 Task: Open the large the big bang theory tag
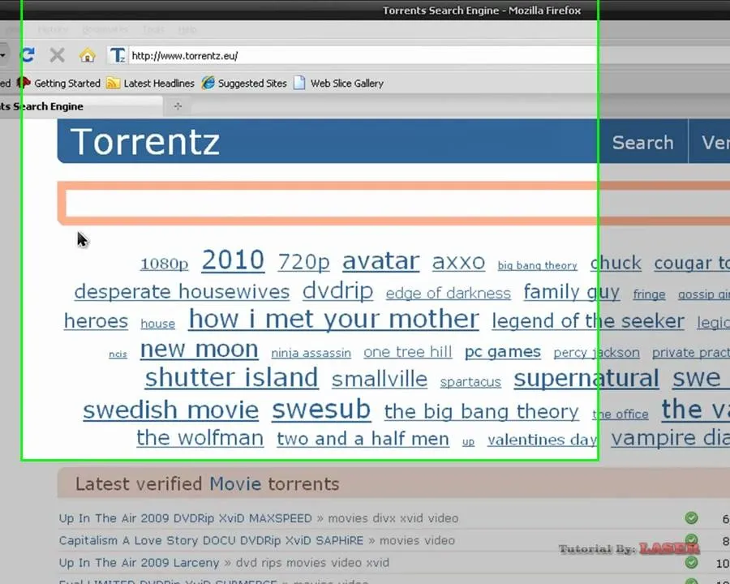(481, 412)
